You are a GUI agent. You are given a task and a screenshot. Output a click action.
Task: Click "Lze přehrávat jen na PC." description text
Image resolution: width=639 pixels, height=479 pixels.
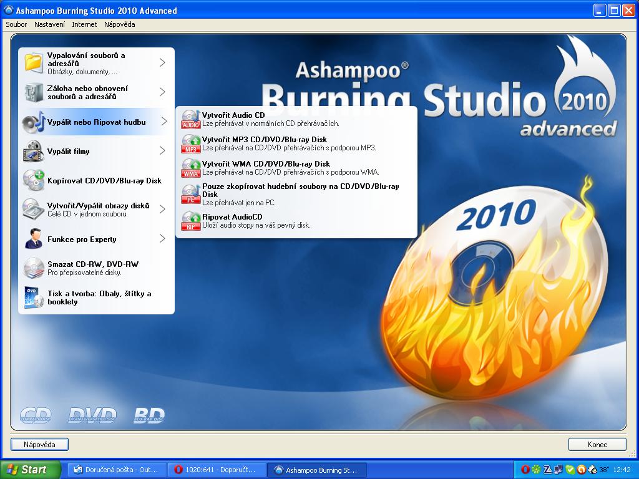[x=239, y=203]
